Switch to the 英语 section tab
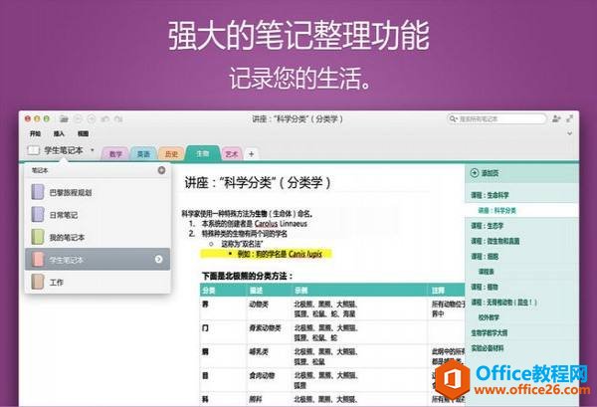This screenshot has width=597, height=407. click(x=143, y=154)
